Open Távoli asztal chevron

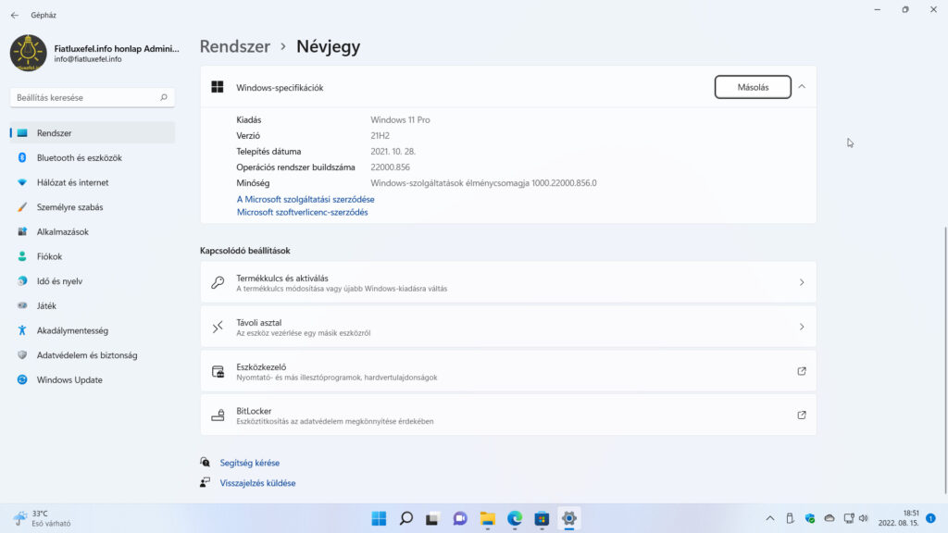click(x=802, y=327)
